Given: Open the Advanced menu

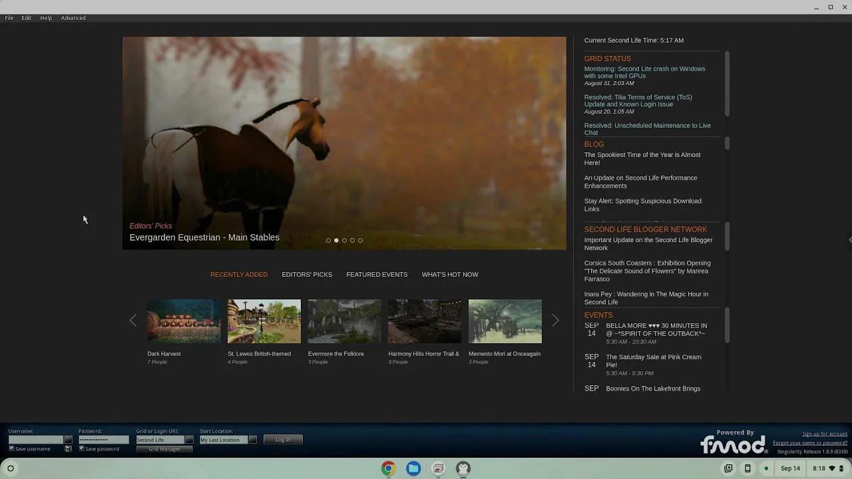Looking at the screenshot, I should coord(73,18).
